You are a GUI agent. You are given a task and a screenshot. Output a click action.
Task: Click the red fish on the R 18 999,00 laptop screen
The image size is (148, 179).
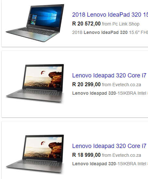tap(43, 143)
